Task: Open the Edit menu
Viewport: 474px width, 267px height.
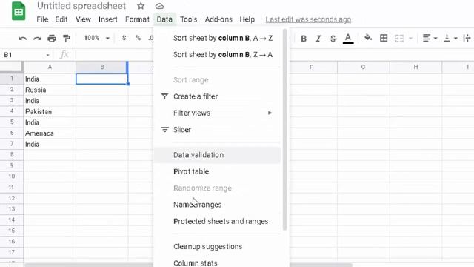Action: [61, 19]
